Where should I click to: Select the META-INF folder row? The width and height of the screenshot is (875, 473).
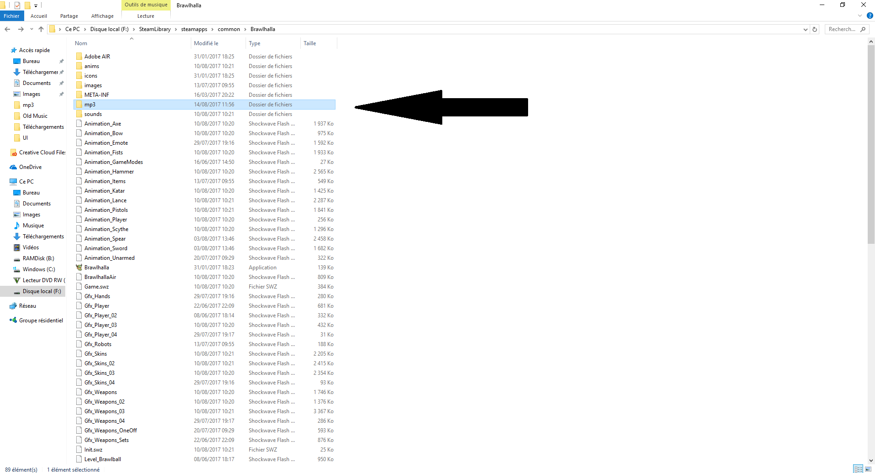tap(204, 95)
